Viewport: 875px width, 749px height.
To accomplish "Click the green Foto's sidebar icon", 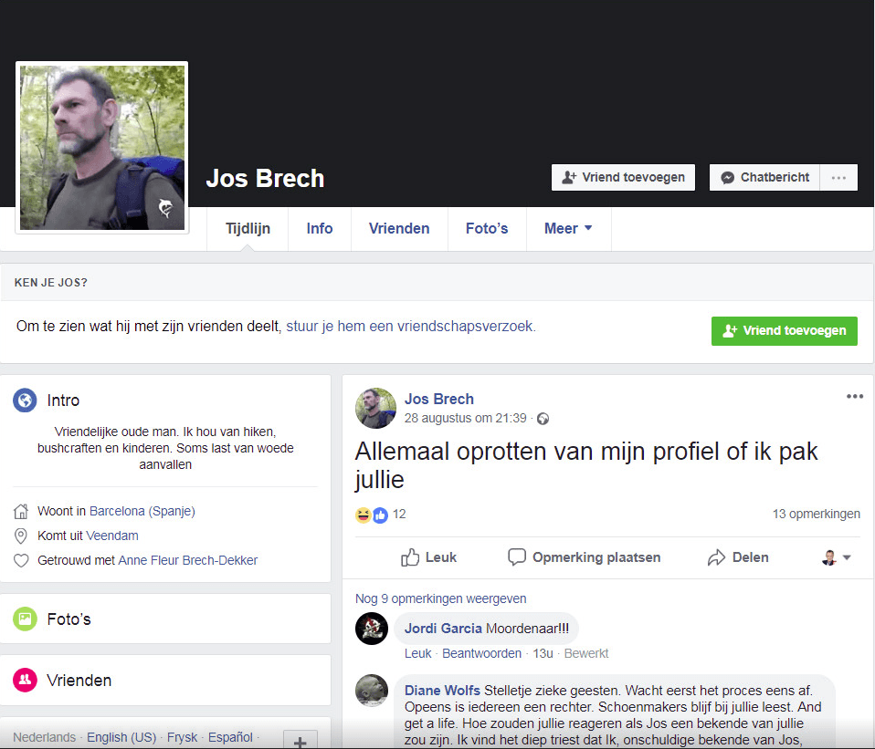I will pos(25,619).
